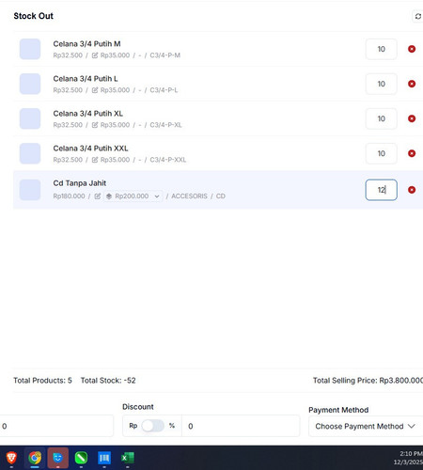Image resolution: width=423 pixels, height=470 pixels.
Task: Remove Celana 3/4 Putih L item
Action: [412, 84]
